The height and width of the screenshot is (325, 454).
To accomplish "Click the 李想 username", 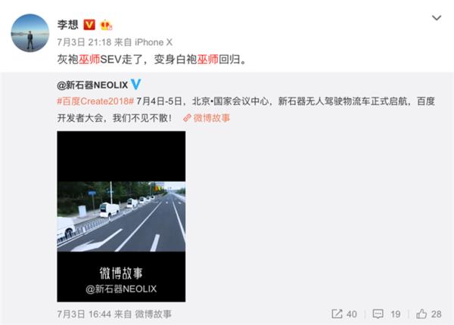I will pyautogui.click(x=68, y=25).
